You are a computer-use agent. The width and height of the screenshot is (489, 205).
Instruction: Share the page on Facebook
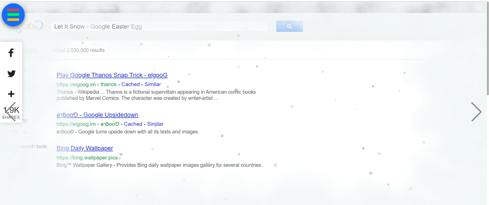pyautogui.click(x=11, y=53)
